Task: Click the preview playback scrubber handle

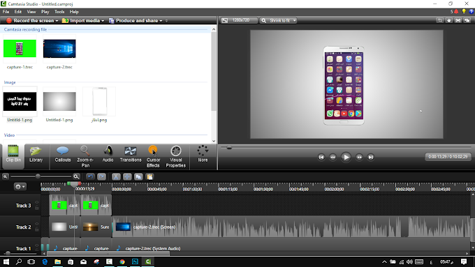Action: pos(229,148)
